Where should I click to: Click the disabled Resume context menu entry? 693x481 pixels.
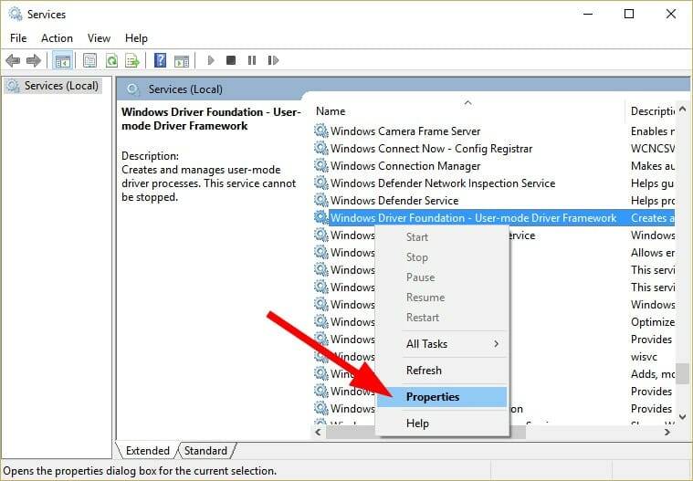click(x=442, y=298)
